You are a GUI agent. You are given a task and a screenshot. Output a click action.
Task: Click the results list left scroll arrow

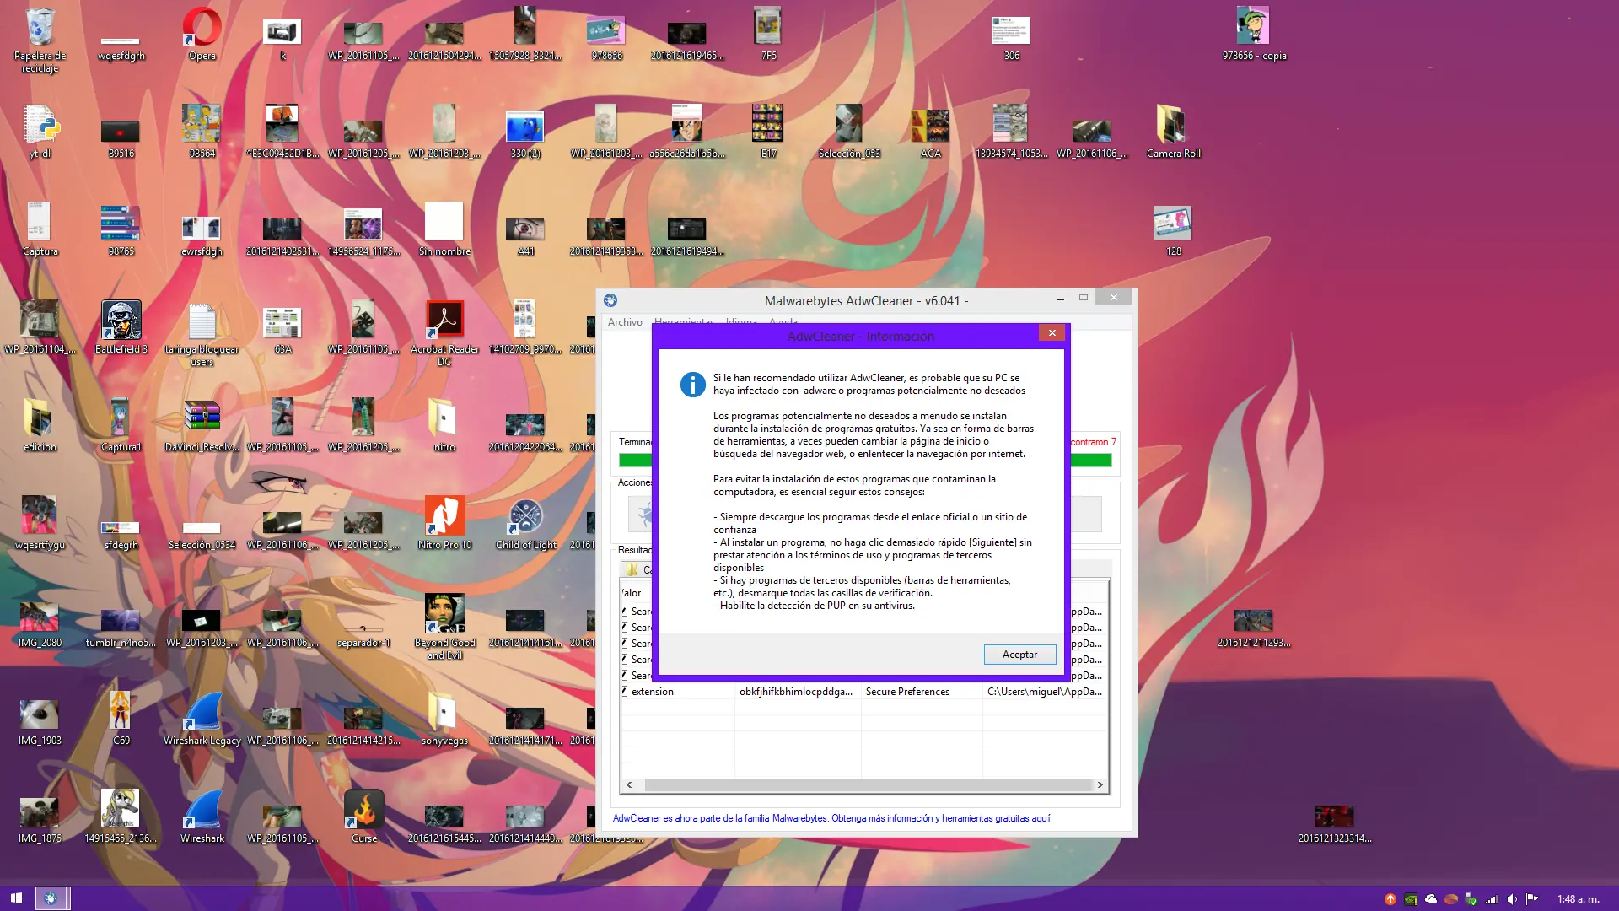point(629,784)
